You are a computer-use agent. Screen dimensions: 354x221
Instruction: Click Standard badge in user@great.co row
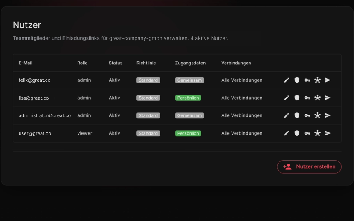(x=148, y=133)
